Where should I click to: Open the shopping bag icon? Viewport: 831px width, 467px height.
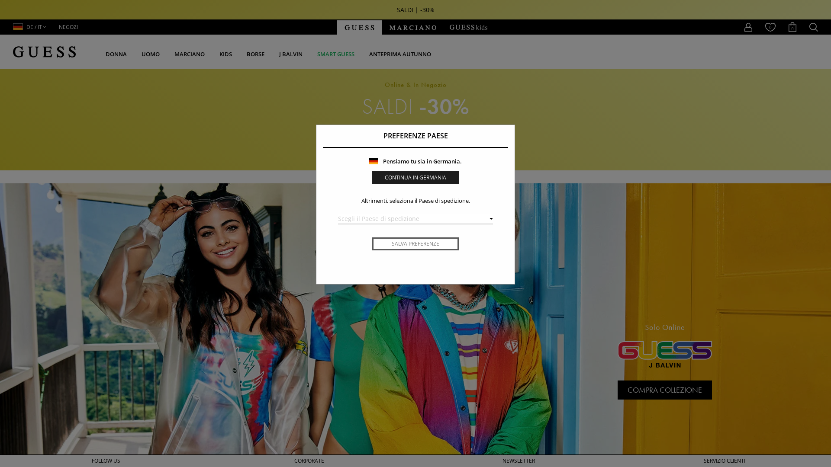coord(792,27)
